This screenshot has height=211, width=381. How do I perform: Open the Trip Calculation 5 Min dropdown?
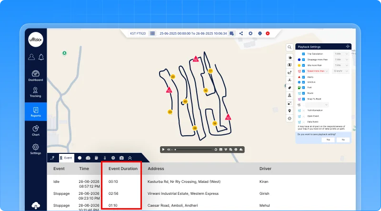point(341,54)
